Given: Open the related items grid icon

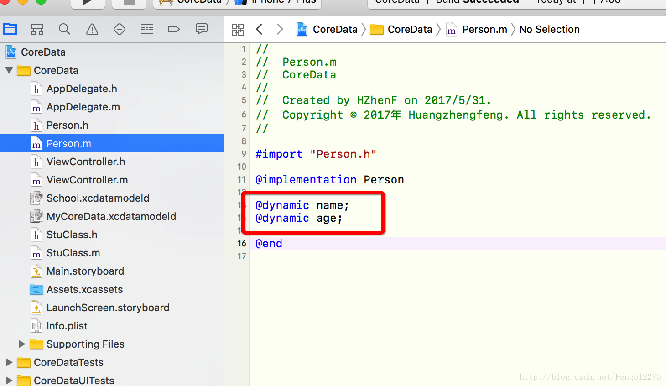Looking at the screenshot, I should click(x=238, y=30).
